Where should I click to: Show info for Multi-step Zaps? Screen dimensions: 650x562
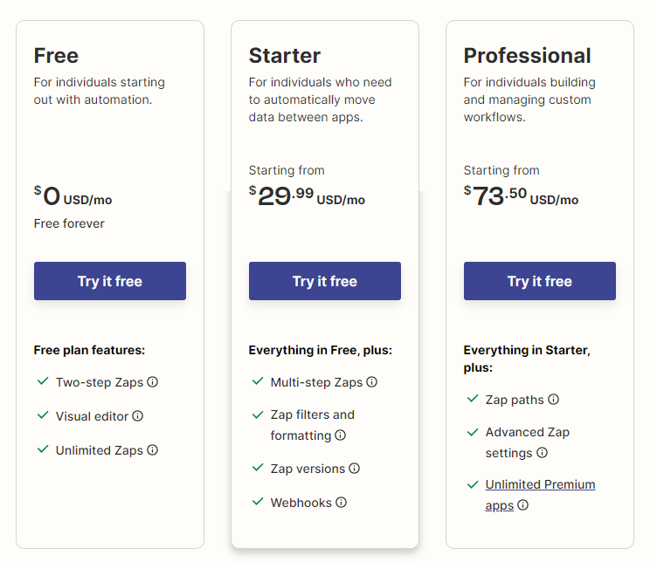click(372, 382)
